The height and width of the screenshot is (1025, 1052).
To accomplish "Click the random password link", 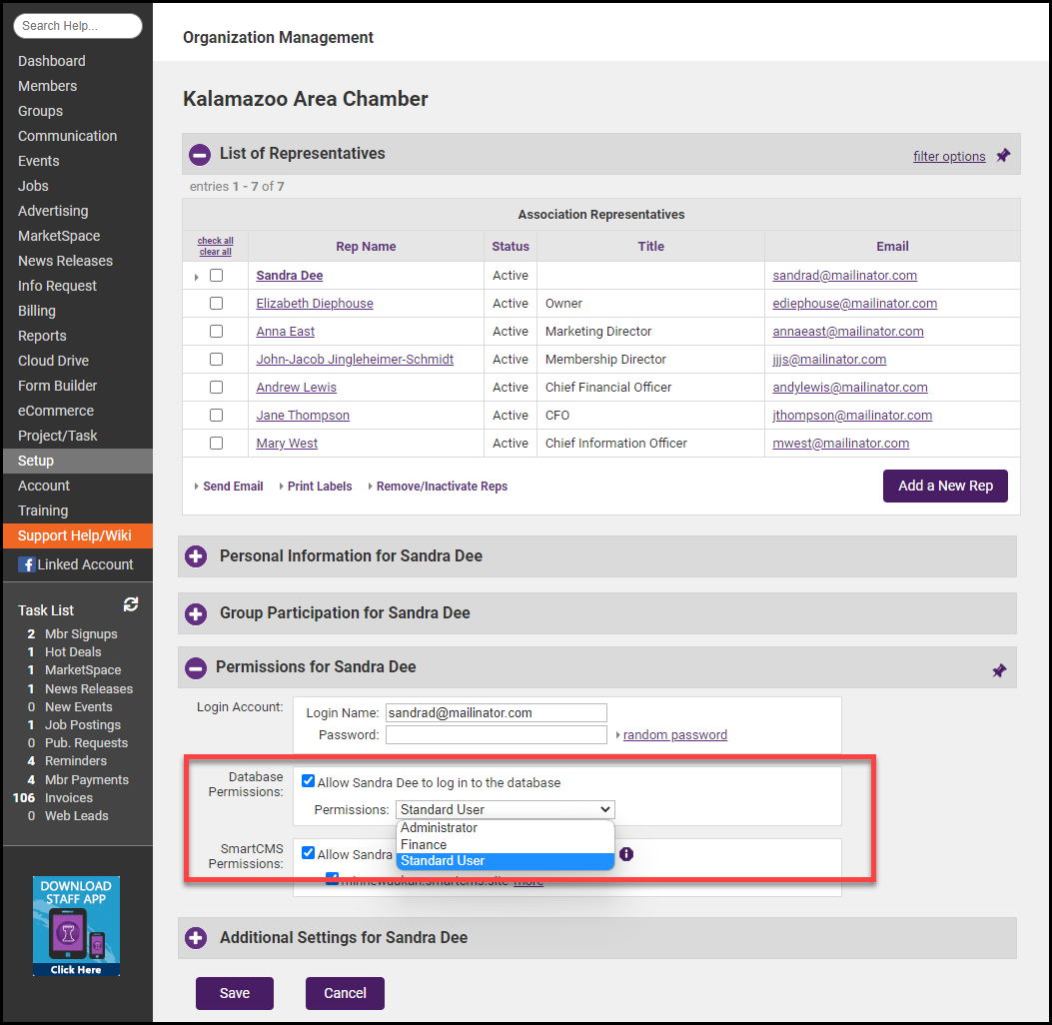I will coord(674,735).
